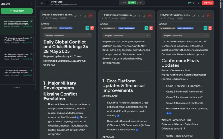Viewport: 223px width, 139px height.
Task: Edit the NHL Playoffs updates card
Action: point(198,16)
